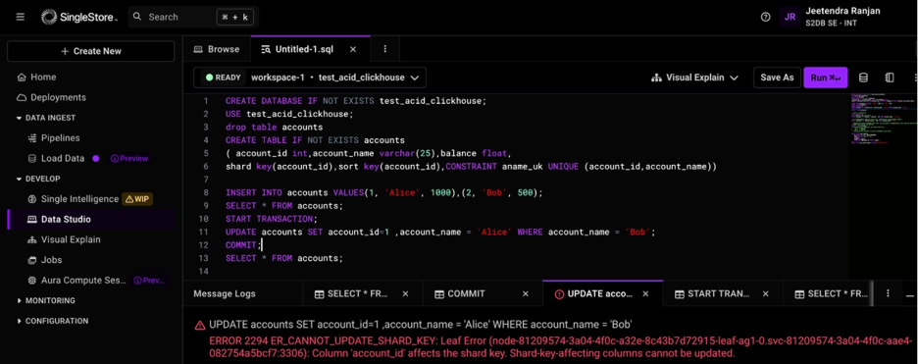Select last SELECT * FR... result tab

[832, 293]
